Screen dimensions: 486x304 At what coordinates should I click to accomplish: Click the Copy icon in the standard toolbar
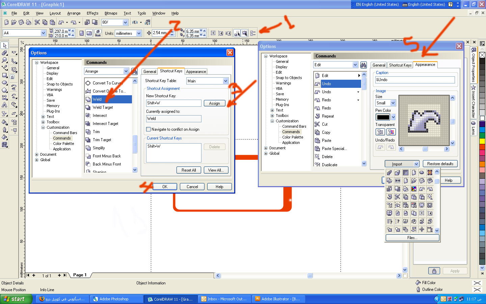[x=45, y=22]
